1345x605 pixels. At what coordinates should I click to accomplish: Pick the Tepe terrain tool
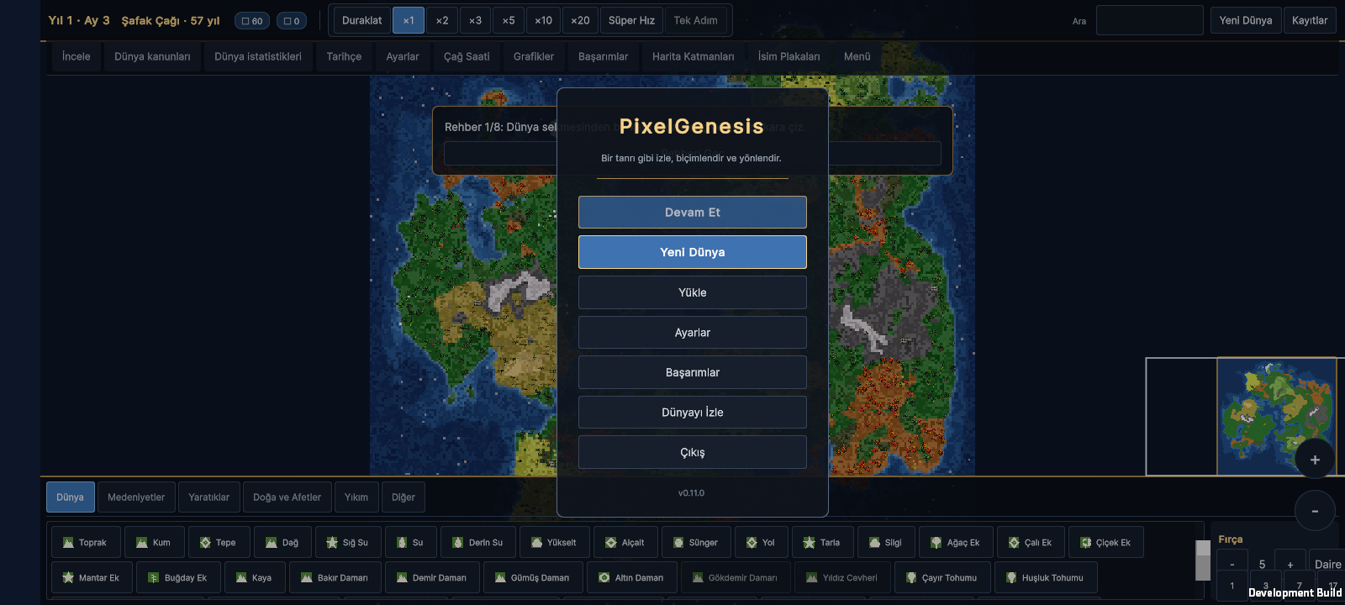[219, 543]
